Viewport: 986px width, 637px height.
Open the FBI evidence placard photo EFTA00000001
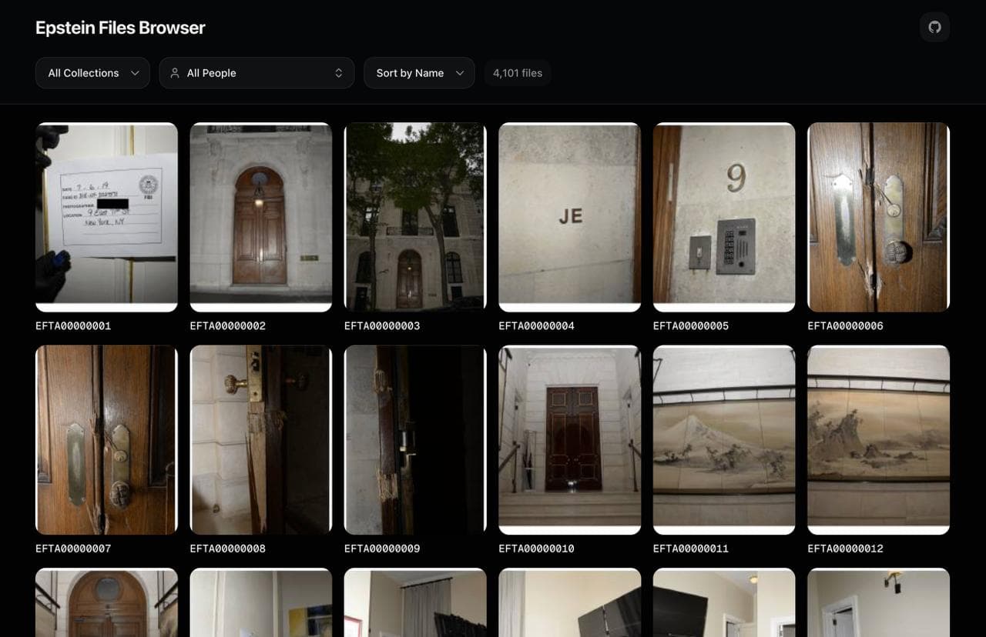click(x=106, y=216)
